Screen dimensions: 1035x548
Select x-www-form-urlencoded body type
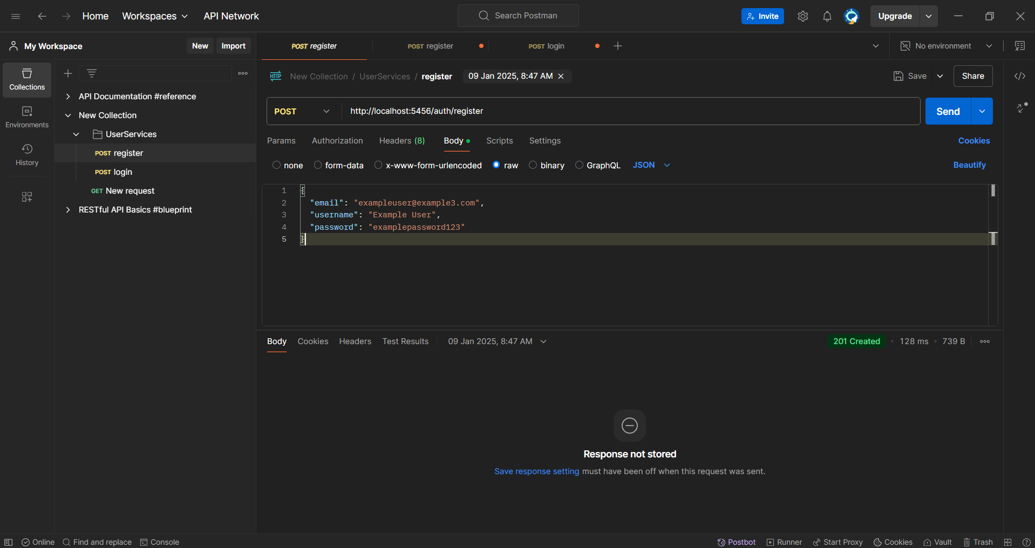pyautogui.click(x=378, y=165)
